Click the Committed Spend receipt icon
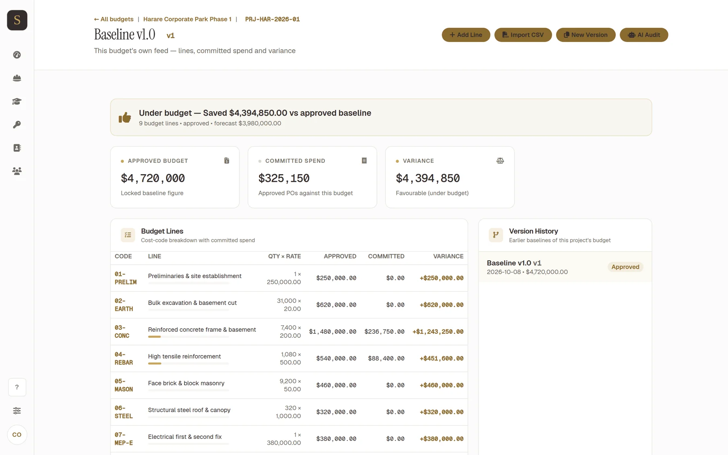 364,161
